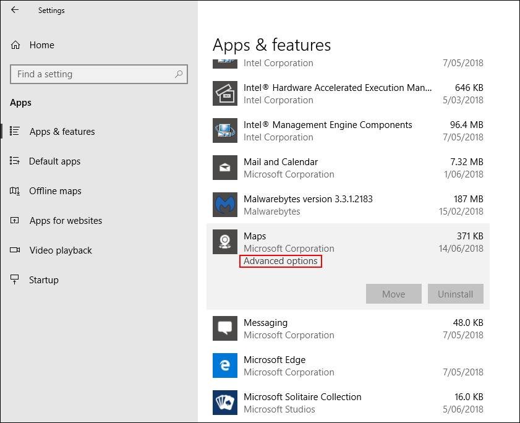Click the Home house icon
This screenshot has width=520, height=423.
15,45
